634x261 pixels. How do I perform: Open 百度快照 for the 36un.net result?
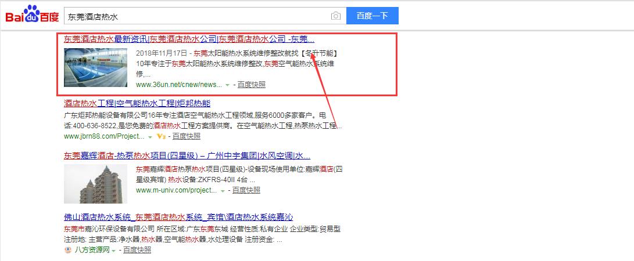[251, 84]
